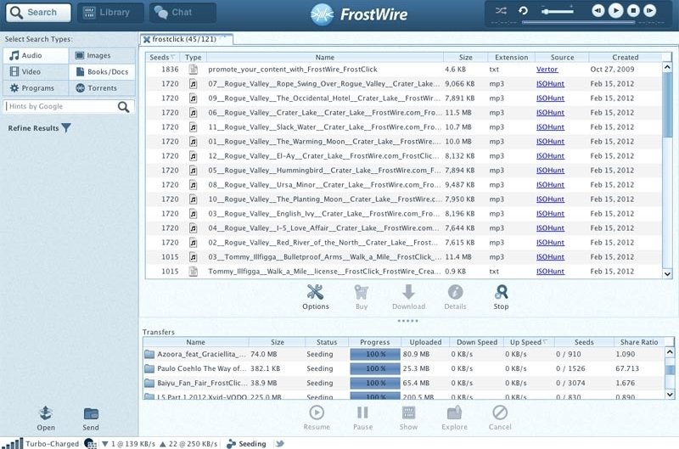The width and height of the screenshot is (679, 449).
Task: Sort results by Seeds column
Action: click(161, 57)
